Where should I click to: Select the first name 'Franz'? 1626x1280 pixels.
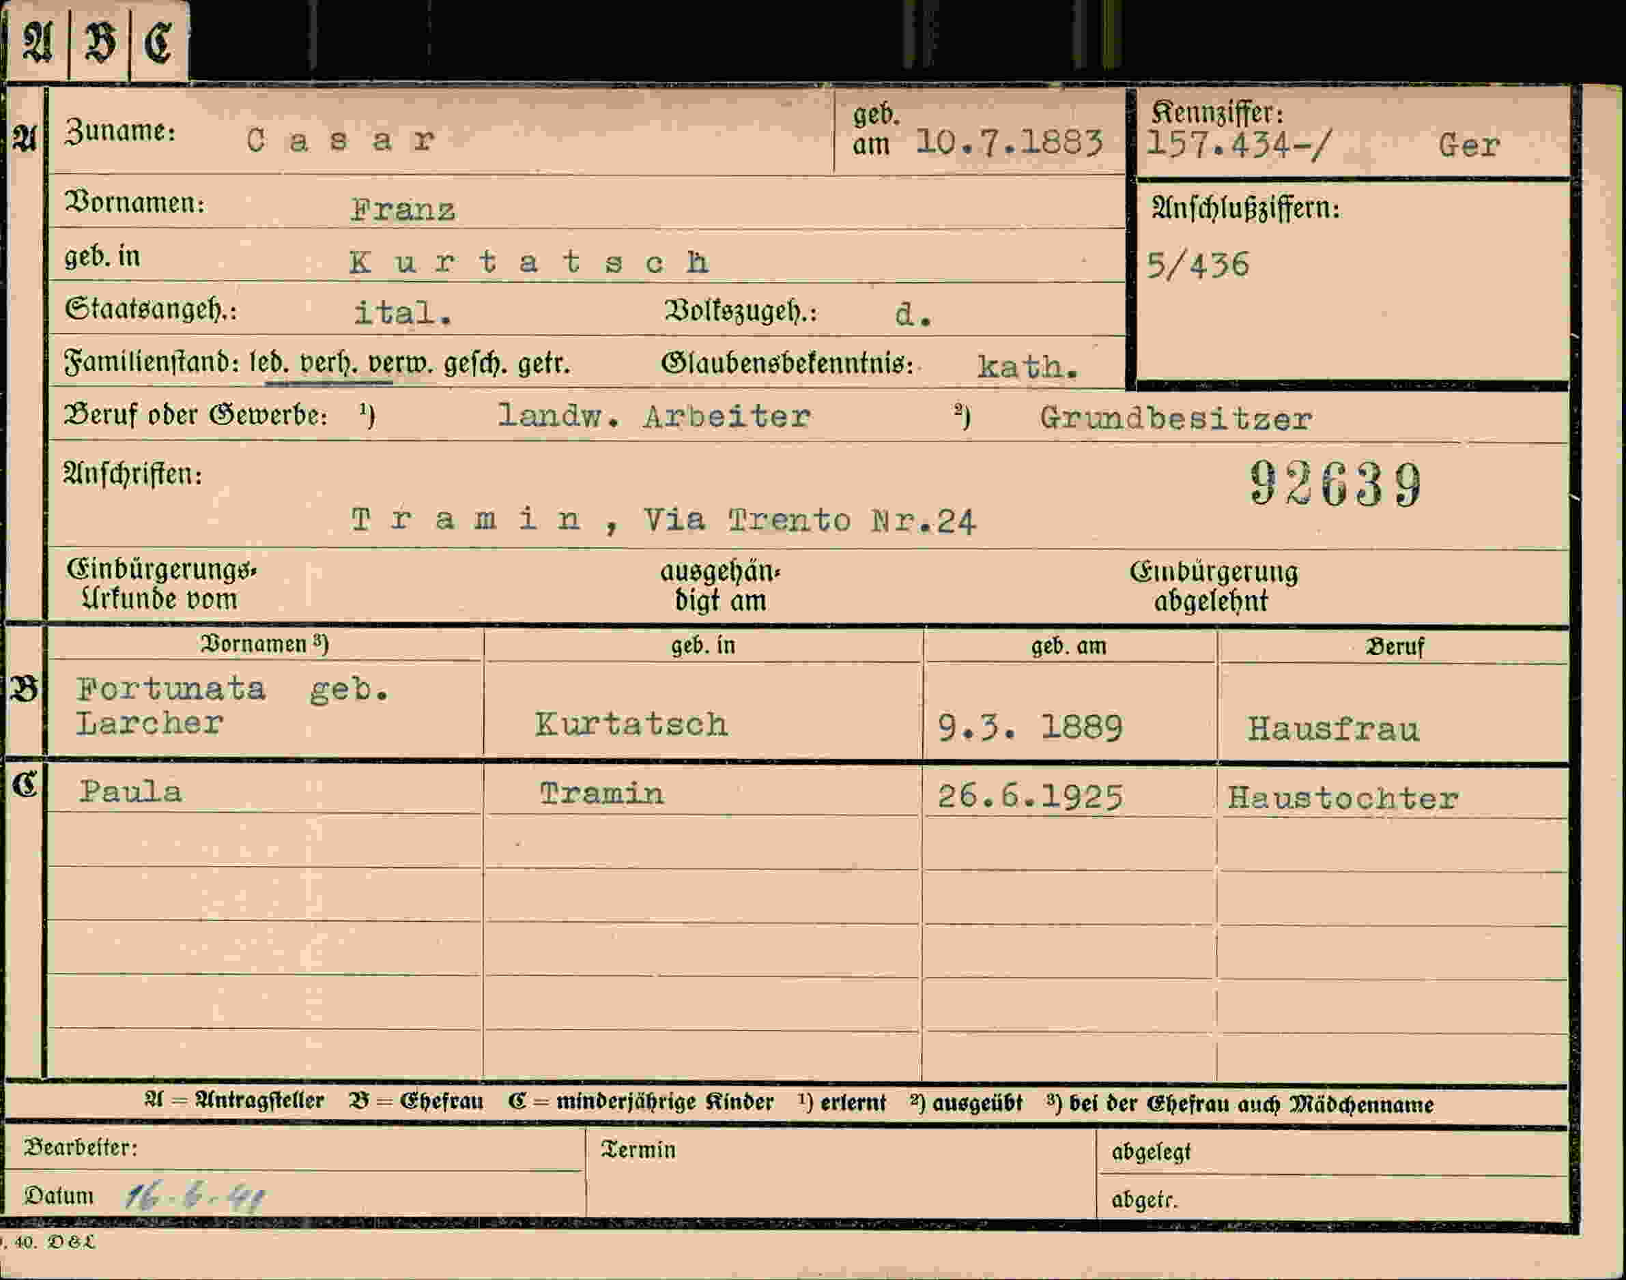point(403,209)
